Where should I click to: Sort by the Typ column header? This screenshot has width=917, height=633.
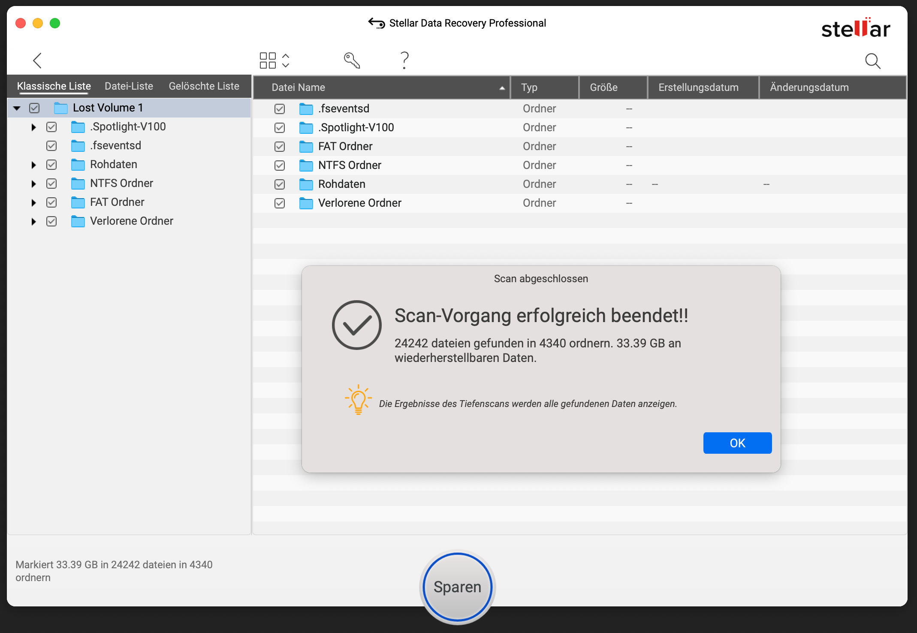pos(545,87)
